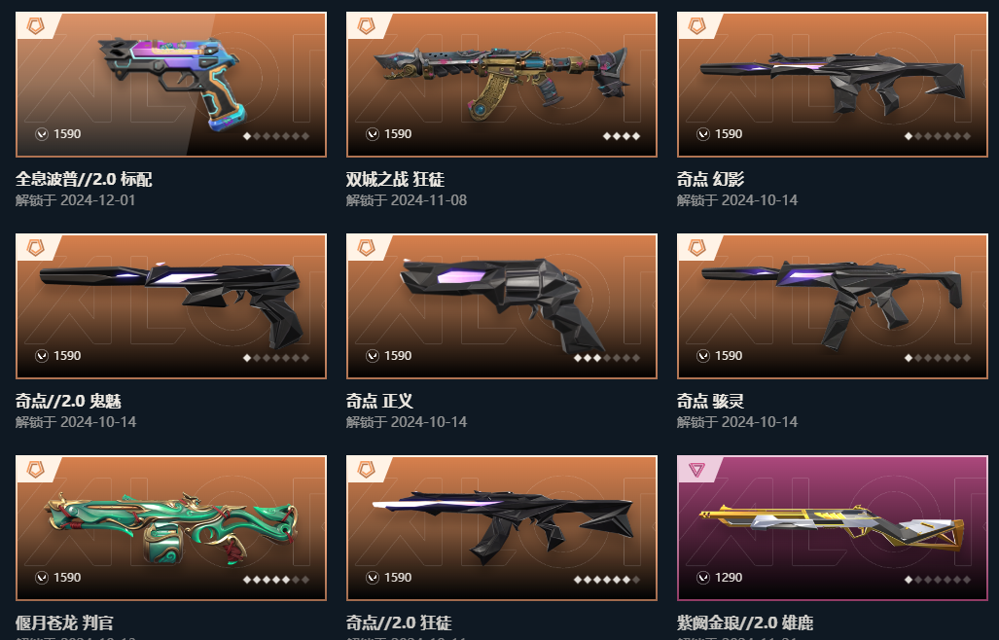
Task: Click the pink tier badge on 紫阙金琅 雄鹿 card
Action: 697,470
